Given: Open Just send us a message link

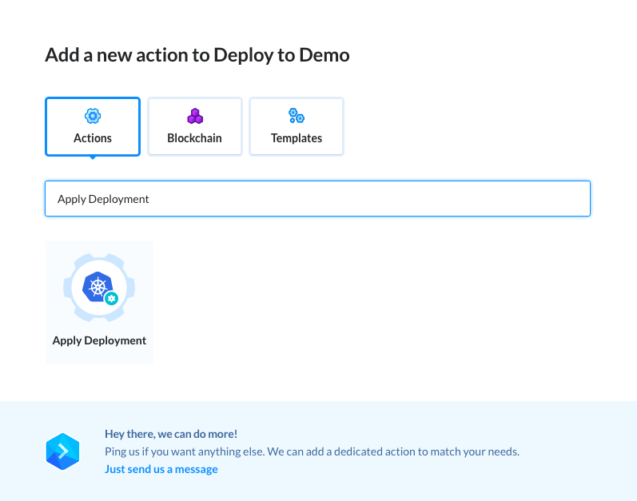Looking at the screenshot, I should pyautogui.click(x=161, y=469).
